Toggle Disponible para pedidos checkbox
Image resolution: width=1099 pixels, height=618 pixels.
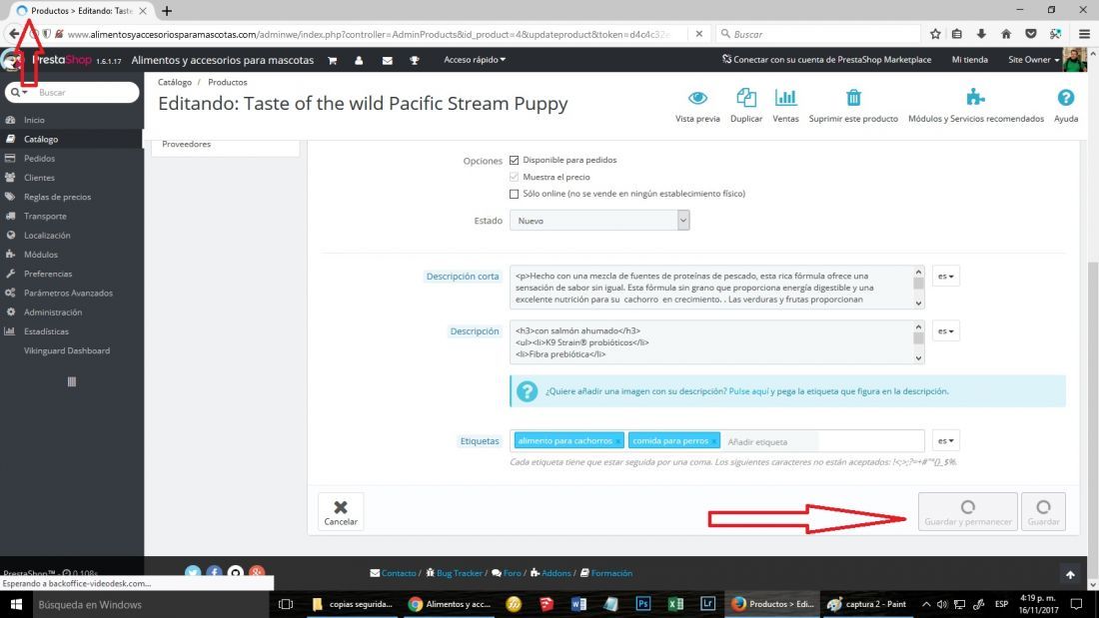(514, 161)
